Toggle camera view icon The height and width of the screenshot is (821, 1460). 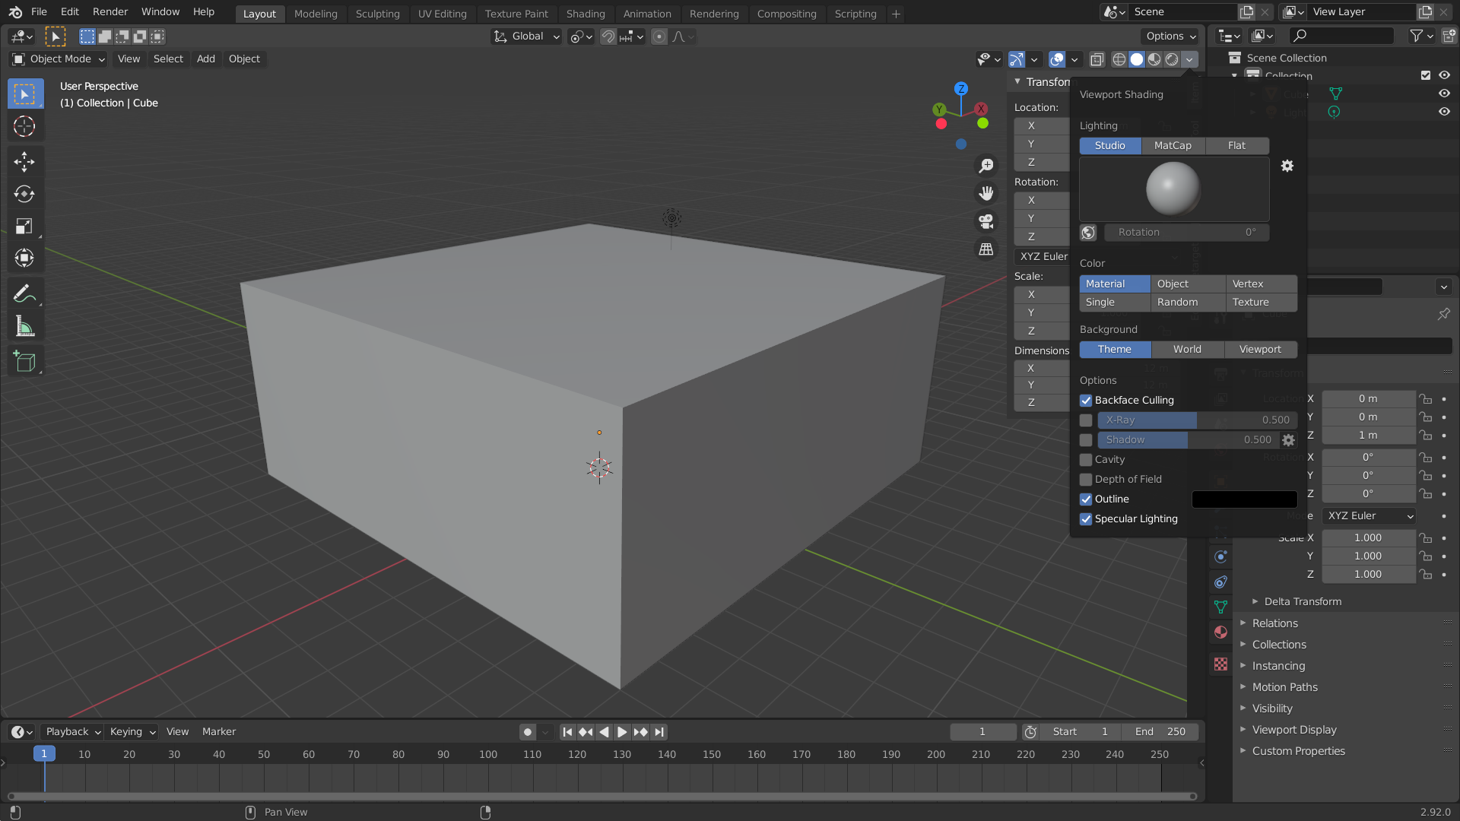click(986, 221)
